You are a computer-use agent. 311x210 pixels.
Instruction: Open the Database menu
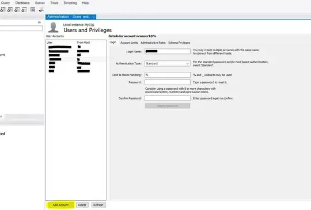click(x=22, y=3)
